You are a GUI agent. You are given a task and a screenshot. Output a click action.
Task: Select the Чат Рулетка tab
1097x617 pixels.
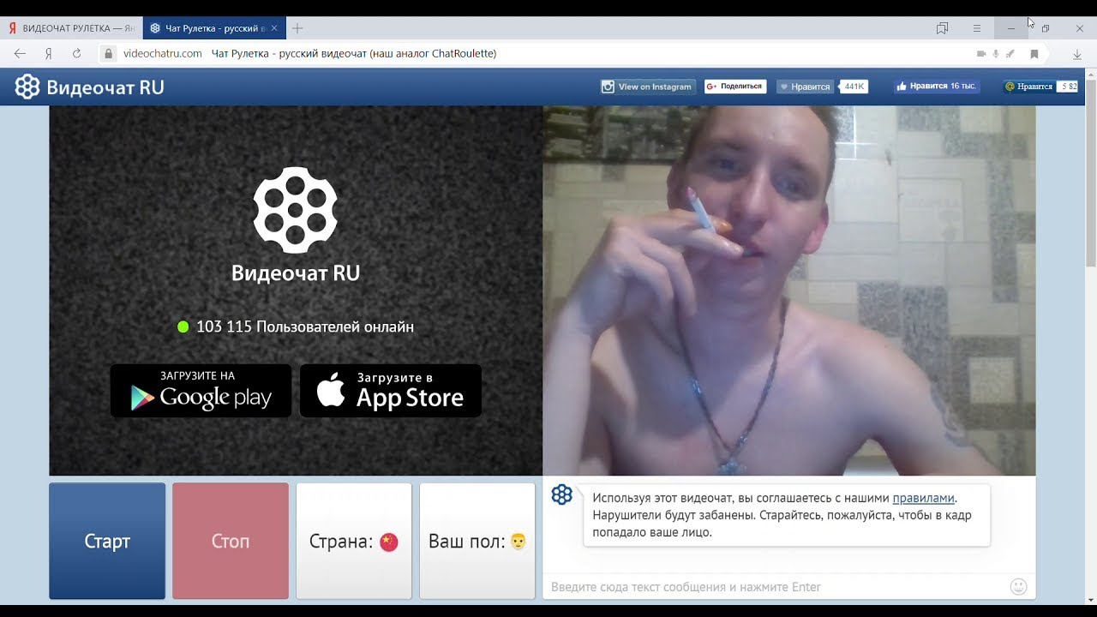(x=213, y=28)
